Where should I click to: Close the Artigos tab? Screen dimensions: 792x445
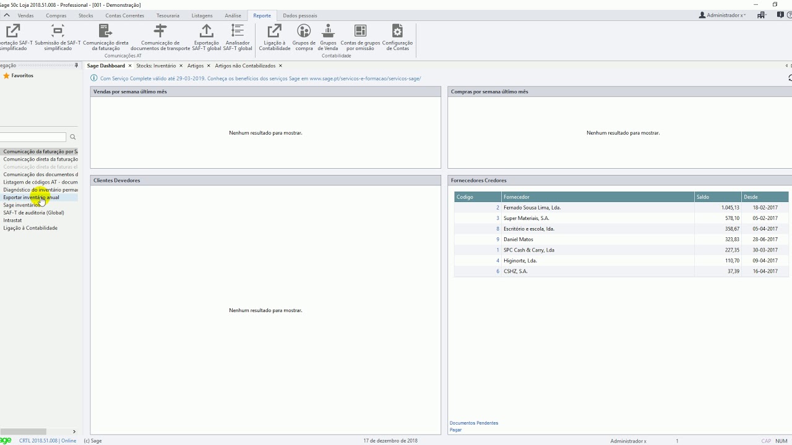209,66
